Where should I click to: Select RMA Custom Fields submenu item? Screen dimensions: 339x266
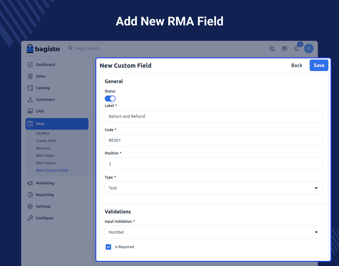coord(52,170)
